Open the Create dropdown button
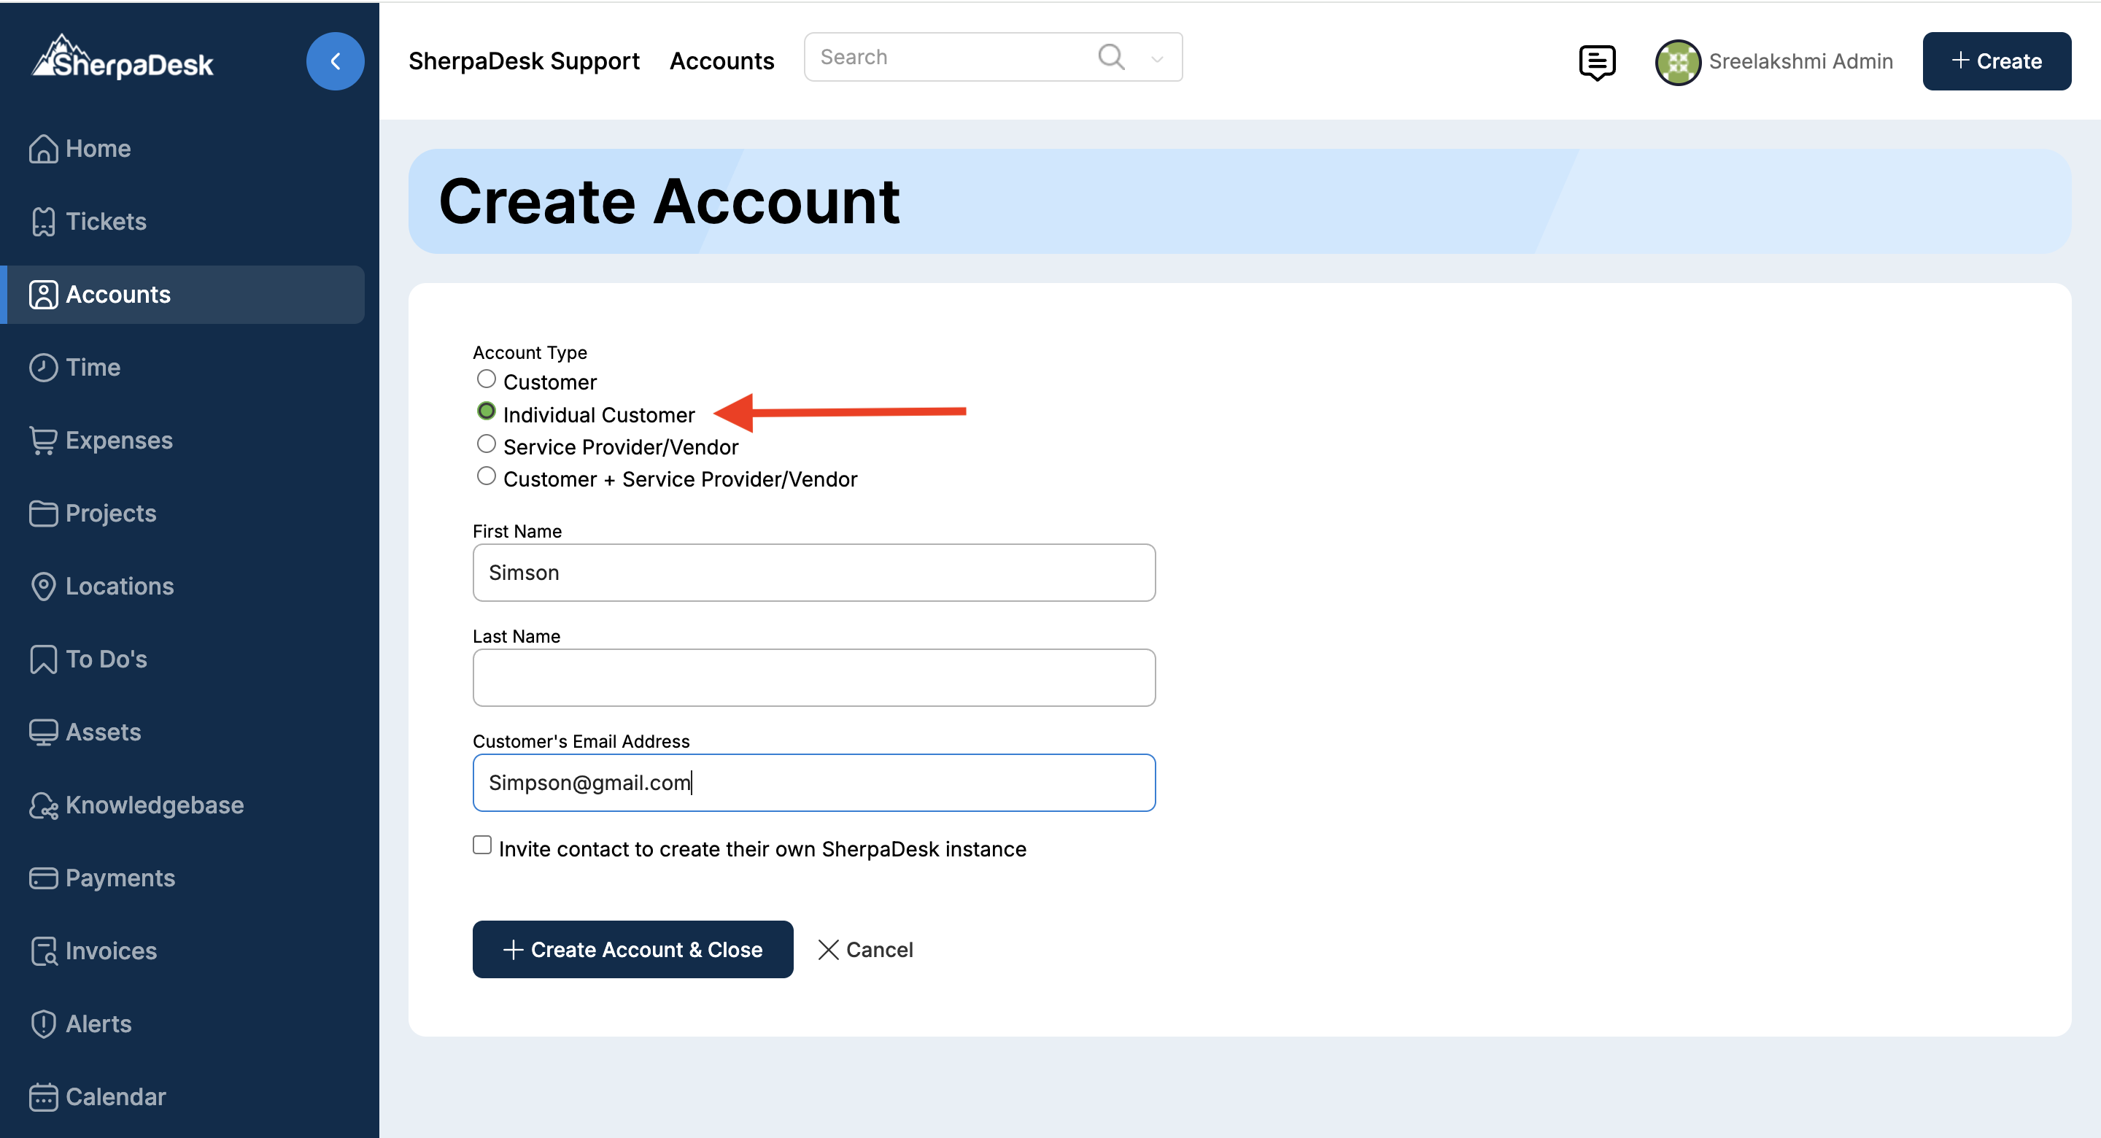Viewport: 2101px width, 1138px height. tap(1996, 61)
